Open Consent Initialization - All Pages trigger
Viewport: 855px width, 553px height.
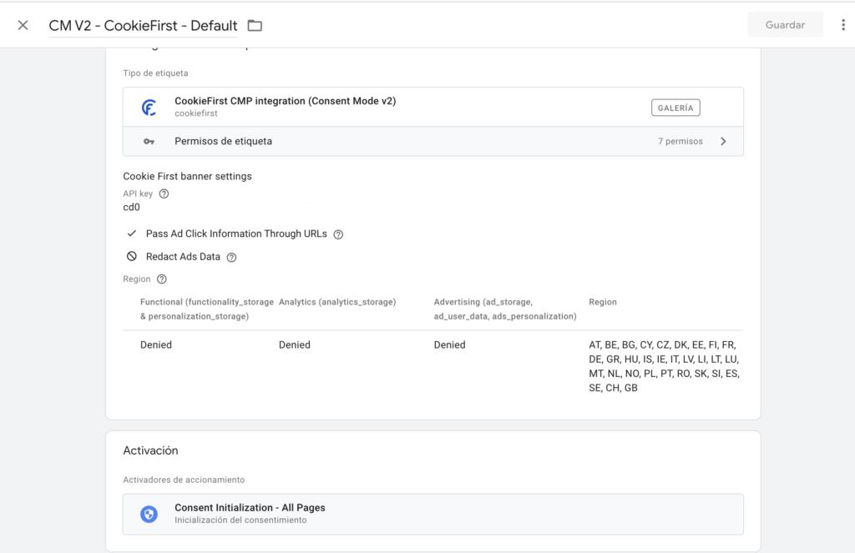point(433,514)
